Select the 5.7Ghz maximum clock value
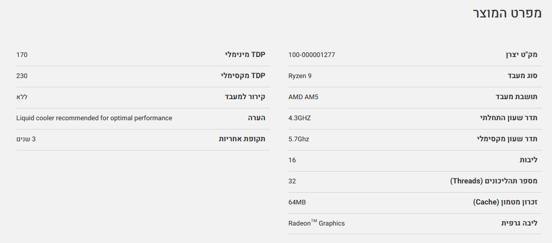552x243 pixels. (x=299, y=139)
